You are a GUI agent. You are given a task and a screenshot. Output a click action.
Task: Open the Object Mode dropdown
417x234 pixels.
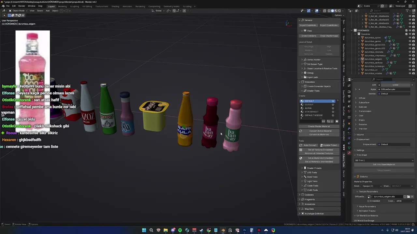19,11
